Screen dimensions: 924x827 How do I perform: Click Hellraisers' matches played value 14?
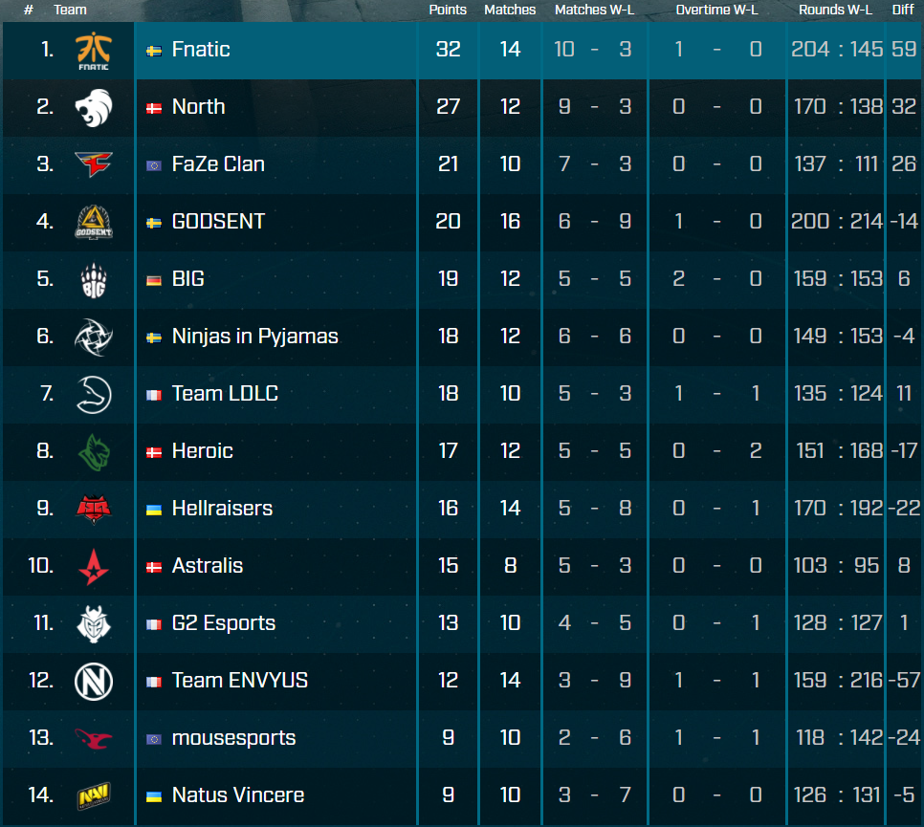pos(510,509)
